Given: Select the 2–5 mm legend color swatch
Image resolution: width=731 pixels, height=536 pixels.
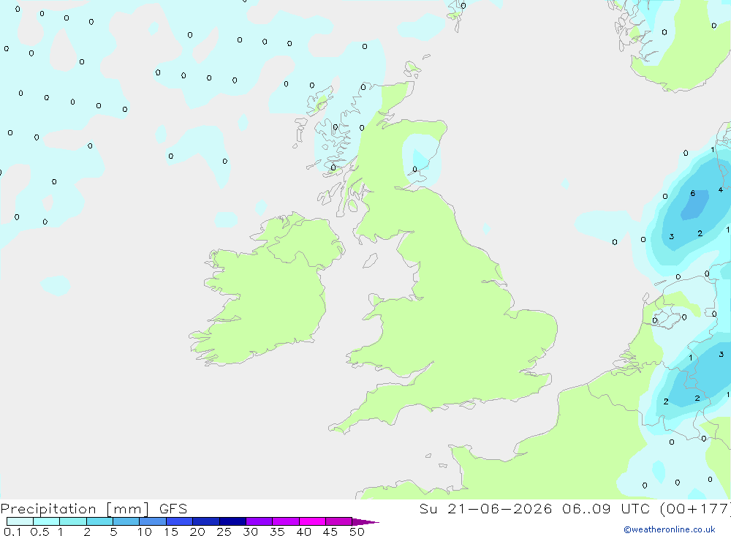Looking at the screenshot, I should [99, 521].
